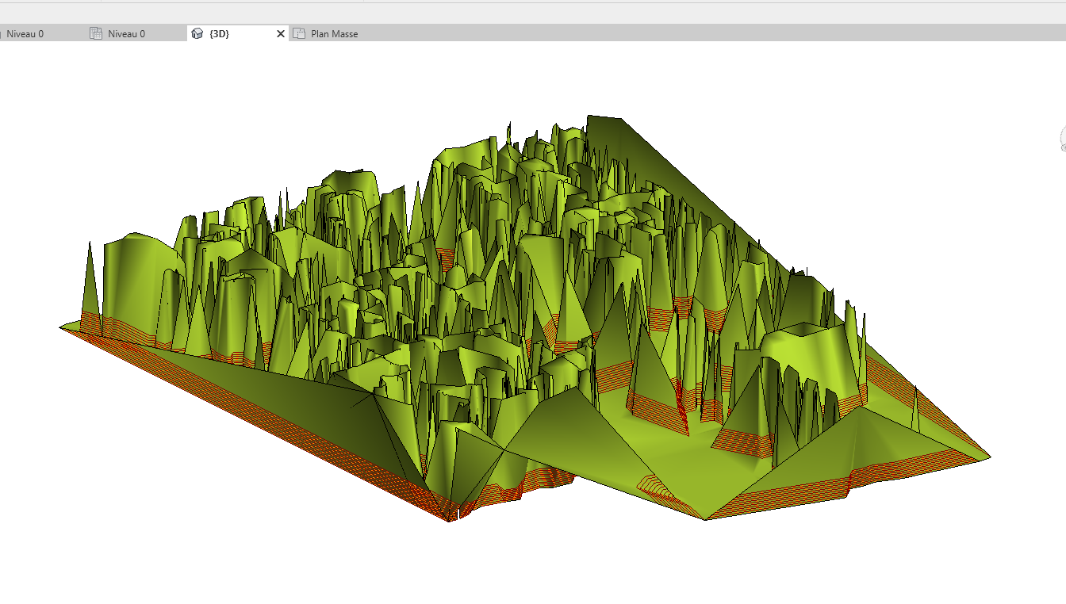Click the leftmost corner tip of the terrain
Image resolution: width=1066 pixels, height=604 pixels.
tap(63, 327)
